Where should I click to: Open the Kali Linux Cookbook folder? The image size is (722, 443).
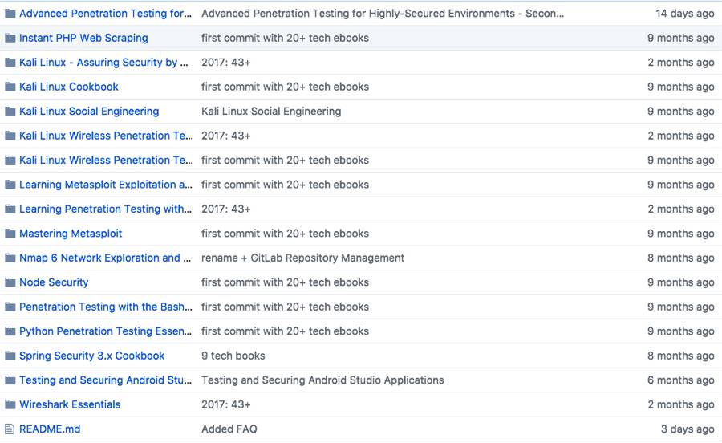pyautogui.click(x=69, y=87)
